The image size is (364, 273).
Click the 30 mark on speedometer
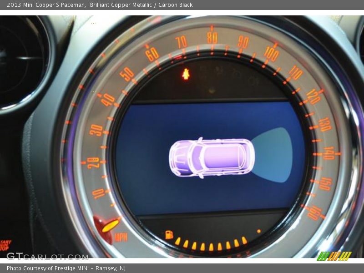96,130
